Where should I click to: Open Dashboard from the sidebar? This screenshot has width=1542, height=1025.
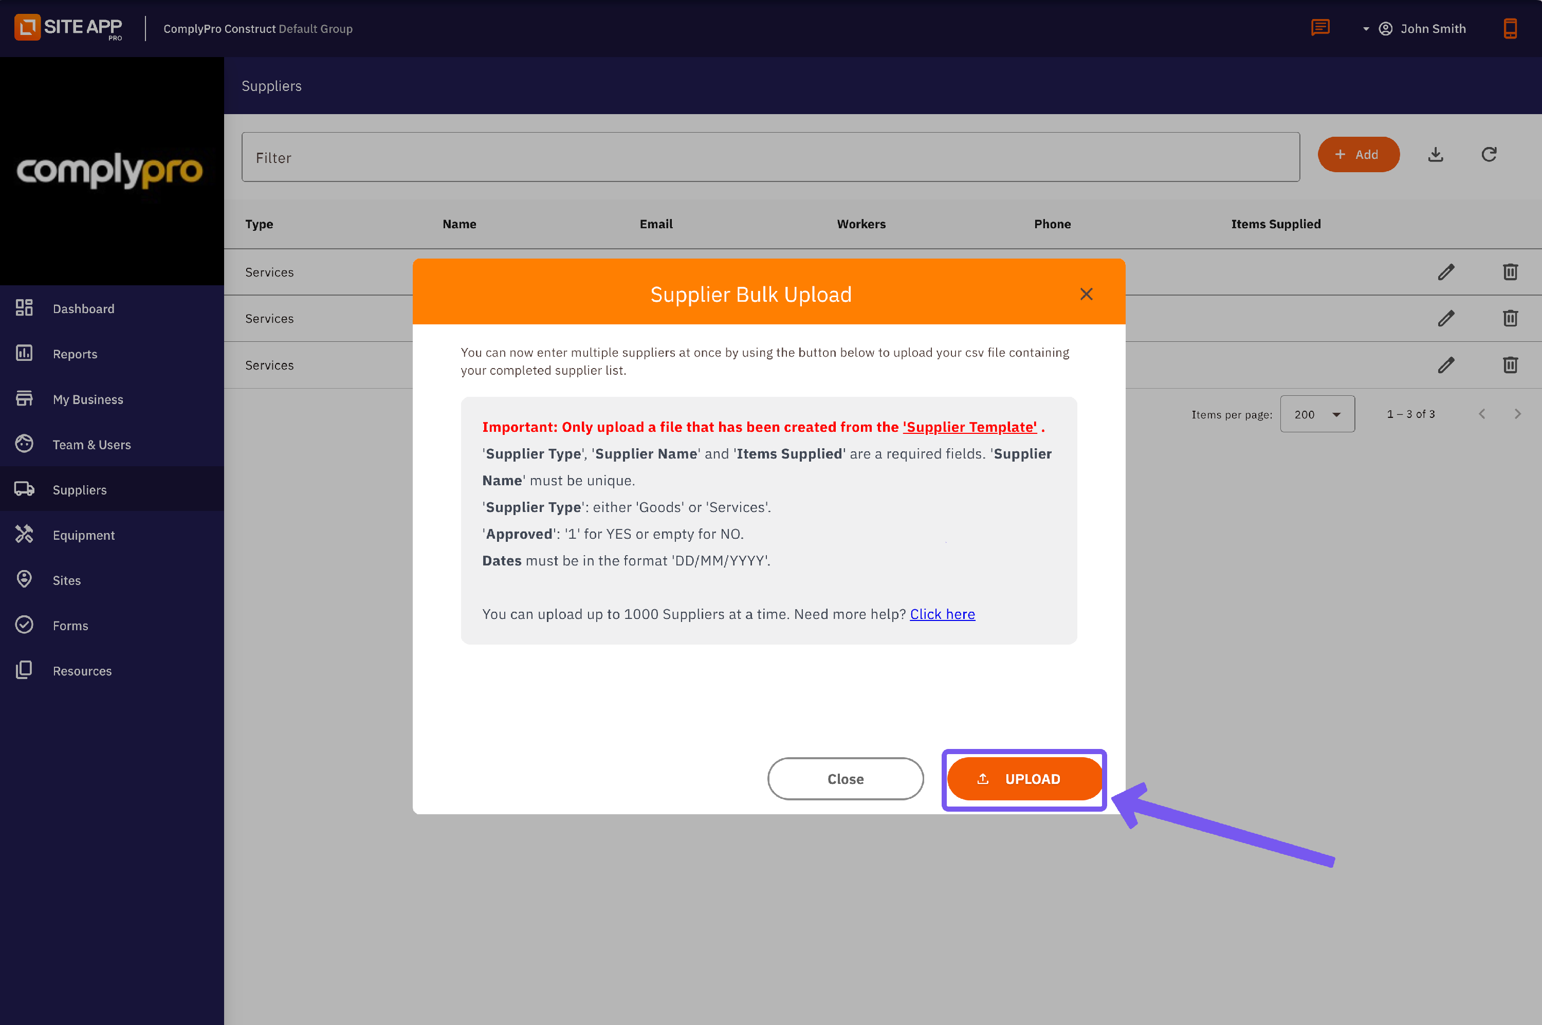83,308
